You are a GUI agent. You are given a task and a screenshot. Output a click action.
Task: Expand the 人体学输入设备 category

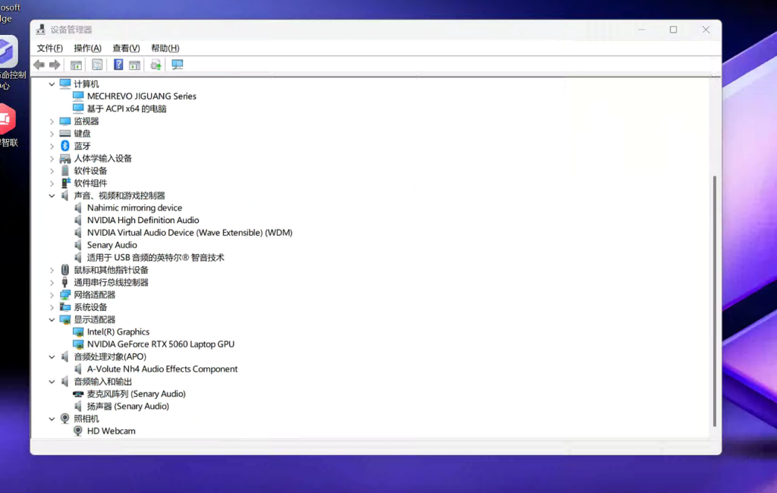point(52,158)
